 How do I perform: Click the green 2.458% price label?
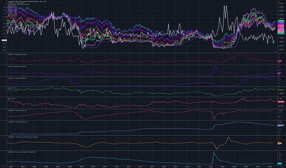281,33
